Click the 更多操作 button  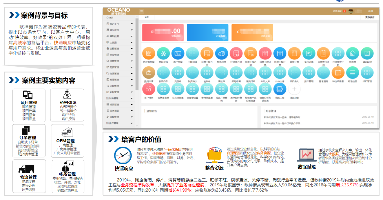[x=370, y=17]
